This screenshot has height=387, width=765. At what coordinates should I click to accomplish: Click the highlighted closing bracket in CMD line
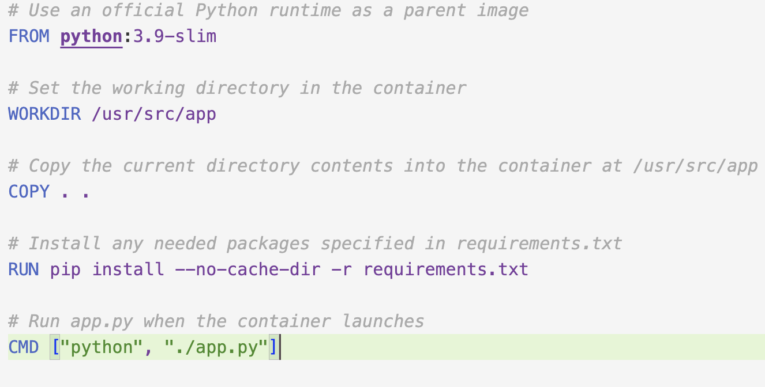click(x=273, y=347)
